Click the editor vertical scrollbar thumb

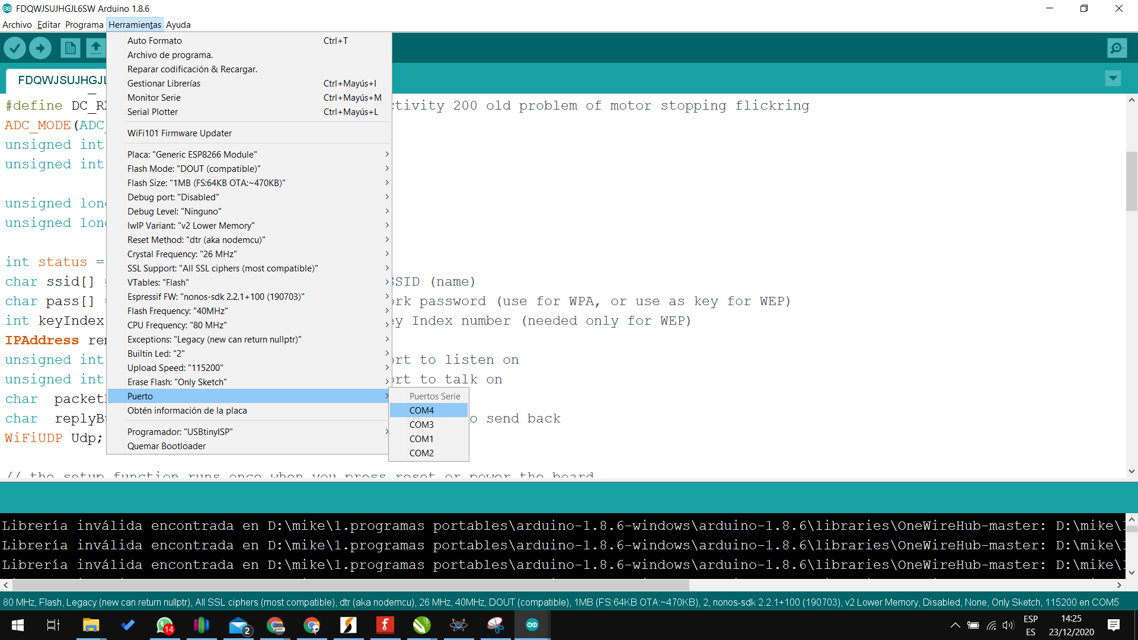click(x=1131, y=181)
